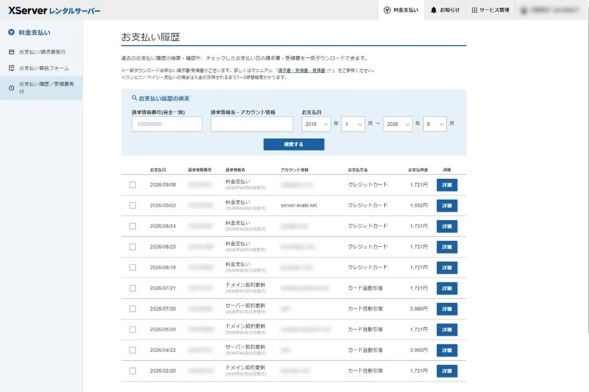Screen dimensions: 589x392
Task: Click the 2026/02/20 payment date
Action: pos(163,371)
